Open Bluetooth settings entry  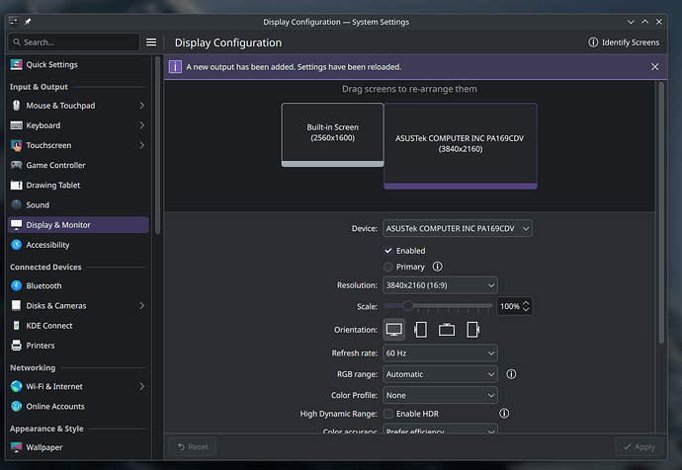click(x=78, y=285)
